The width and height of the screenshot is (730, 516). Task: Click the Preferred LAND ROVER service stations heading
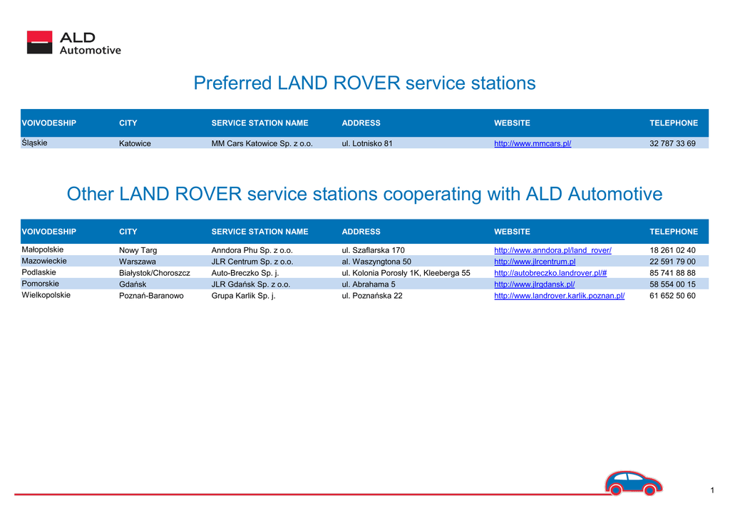click(364, 83)
